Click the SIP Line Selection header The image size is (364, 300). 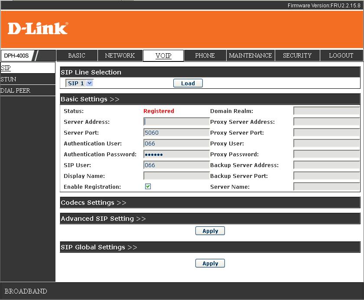click(x=210, y=72)
